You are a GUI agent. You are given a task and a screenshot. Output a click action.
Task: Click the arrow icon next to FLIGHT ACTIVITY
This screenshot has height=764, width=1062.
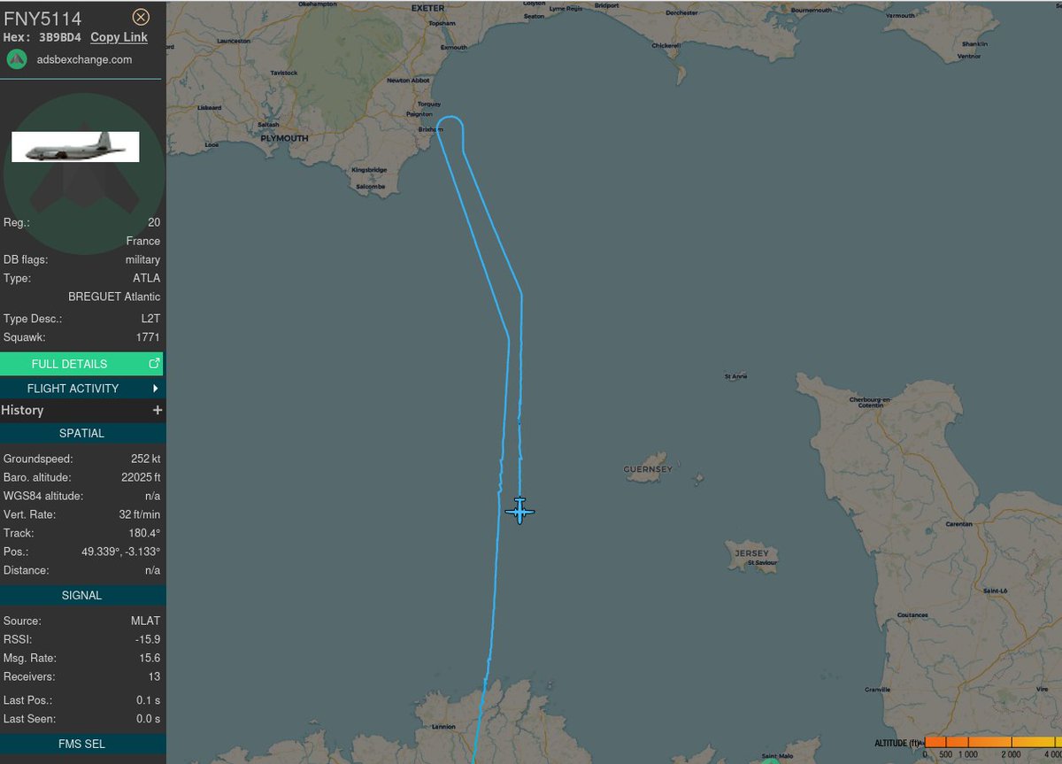click(x=156, y=388)
